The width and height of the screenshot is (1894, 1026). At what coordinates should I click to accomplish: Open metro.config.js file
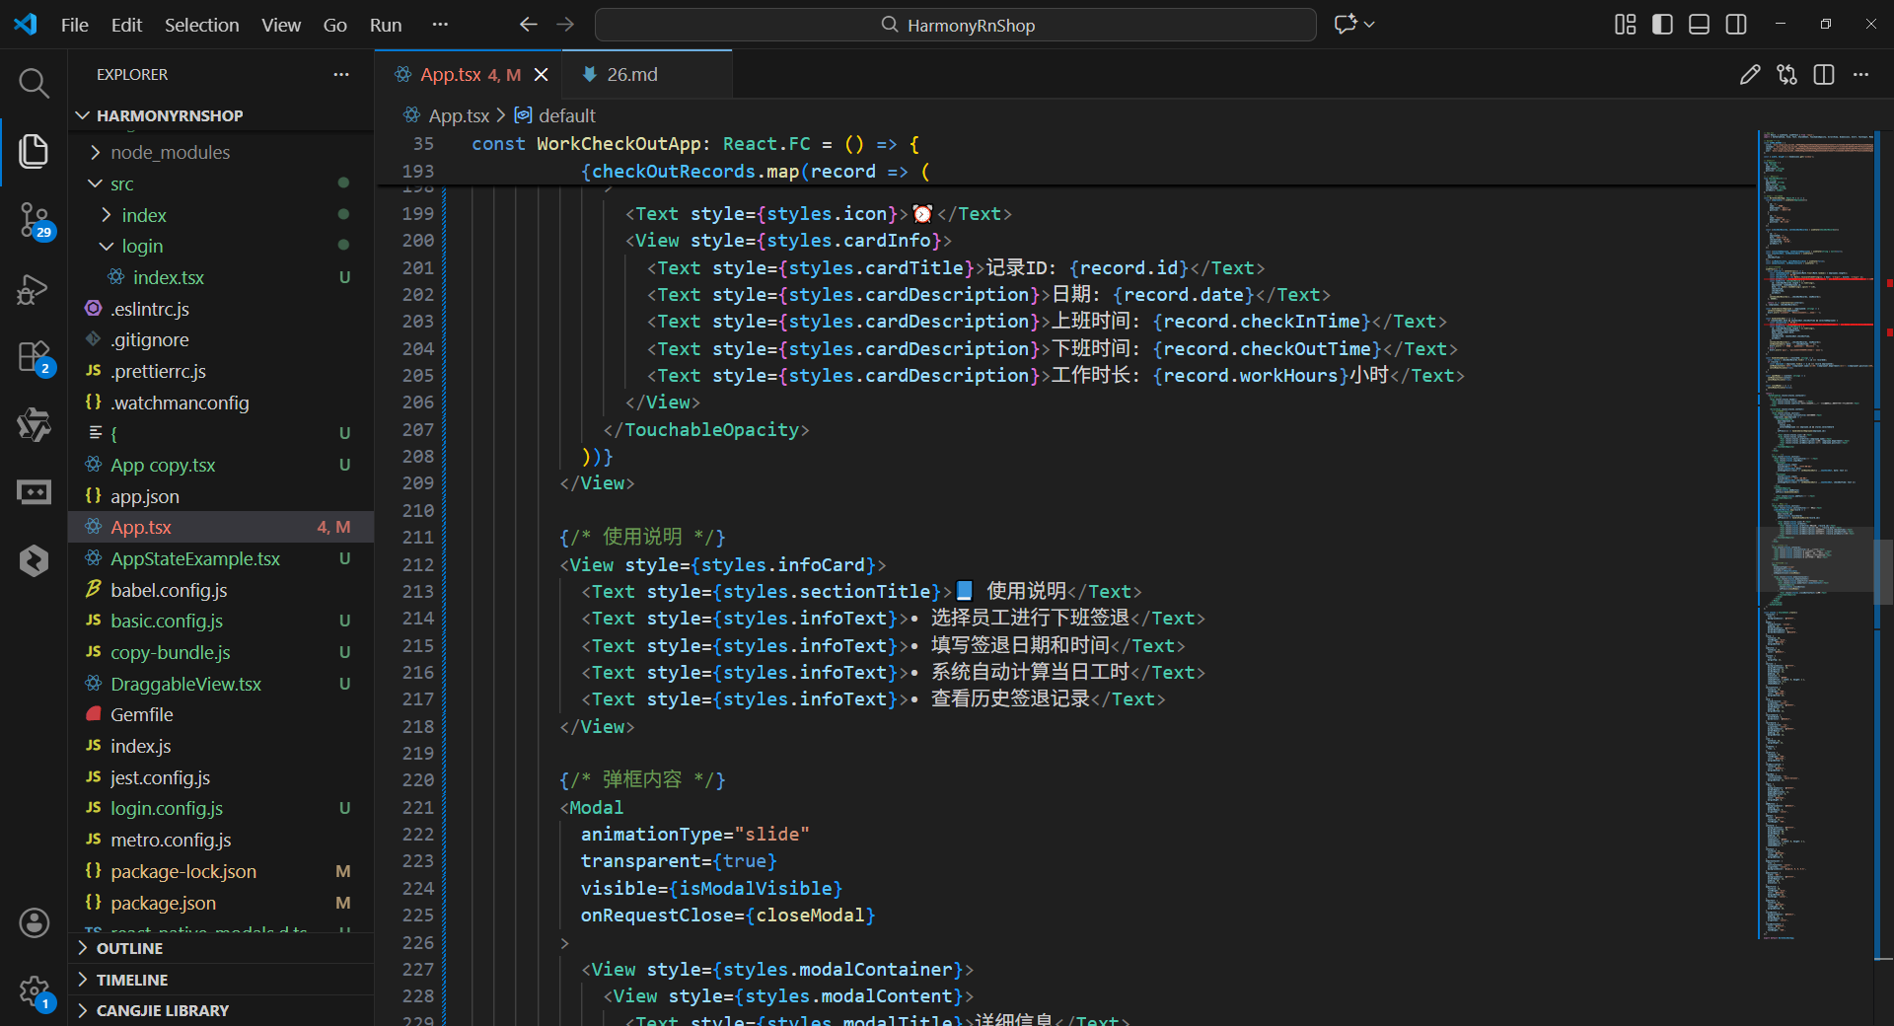(x=221, y=840)
